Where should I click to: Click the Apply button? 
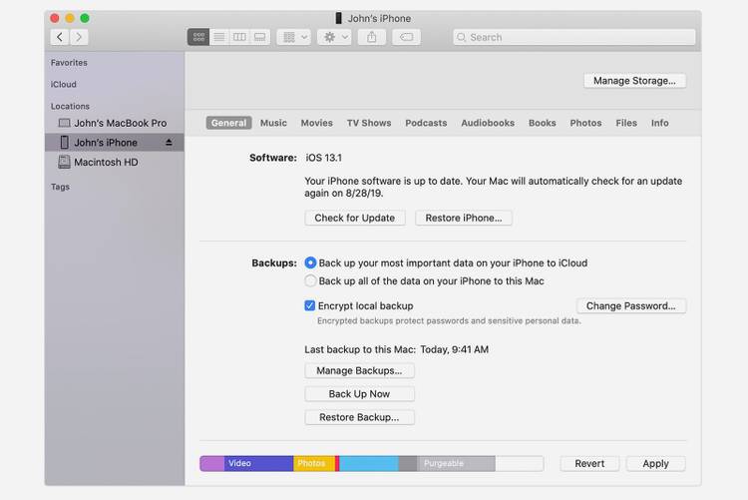point(656,463)
